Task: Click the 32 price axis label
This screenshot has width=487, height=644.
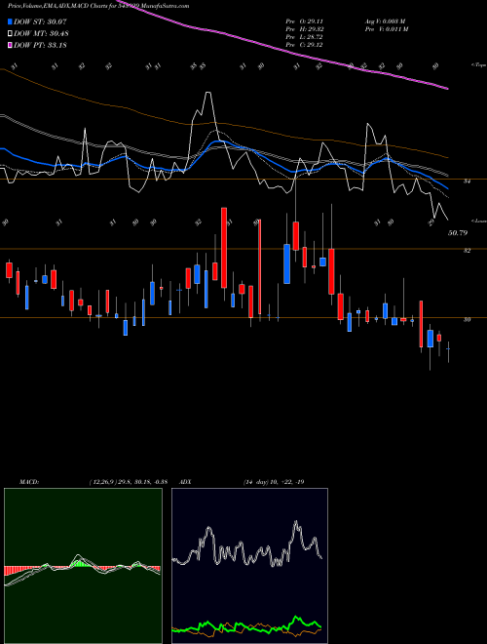Action: click(x=467, y=250)
